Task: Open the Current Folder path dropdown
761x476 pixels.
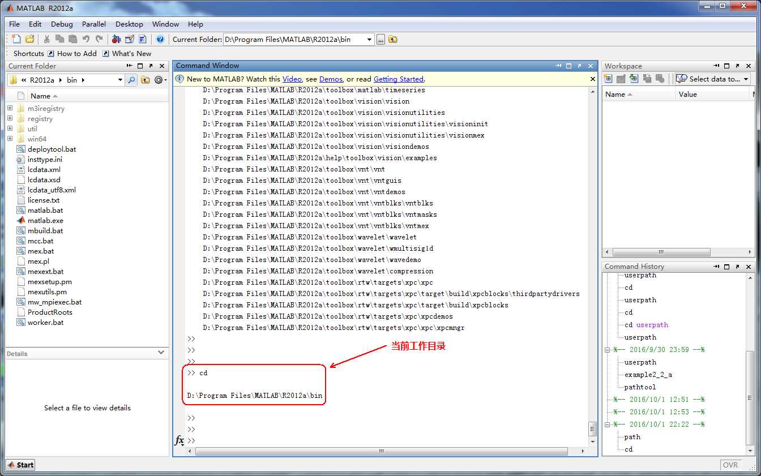Action: (369, 39)
